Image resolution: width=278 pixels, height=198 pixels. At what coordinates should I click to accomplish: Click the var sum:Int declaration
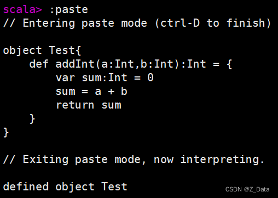click(91, 77)
